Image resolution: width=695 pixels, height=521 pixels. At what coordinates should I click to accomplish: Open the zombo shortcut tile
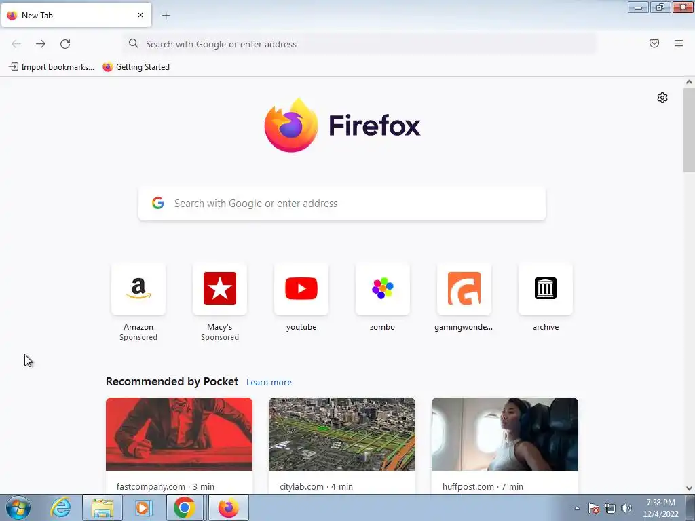[x=383, y=289]
